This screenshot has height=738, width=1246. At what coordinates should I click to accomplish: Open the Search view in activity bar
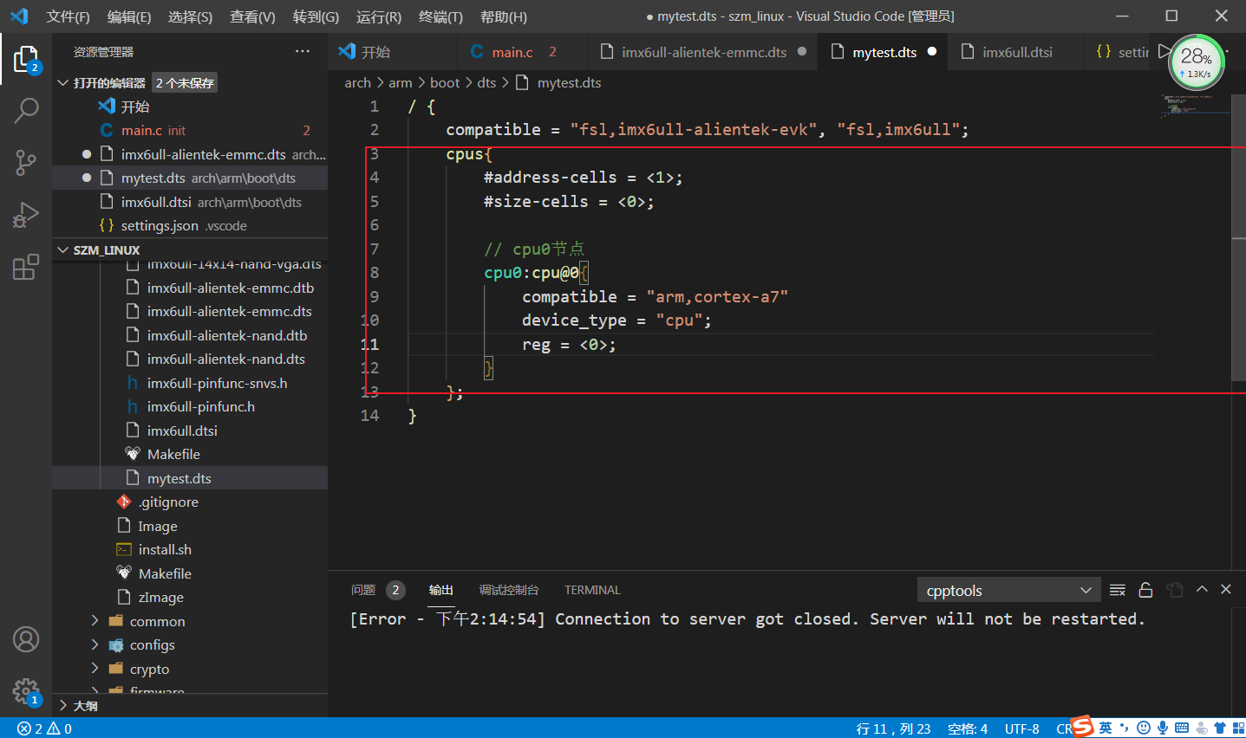click(26, 111)
